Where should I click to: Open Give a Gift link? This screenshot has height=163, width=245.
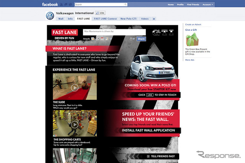[191, 30]
